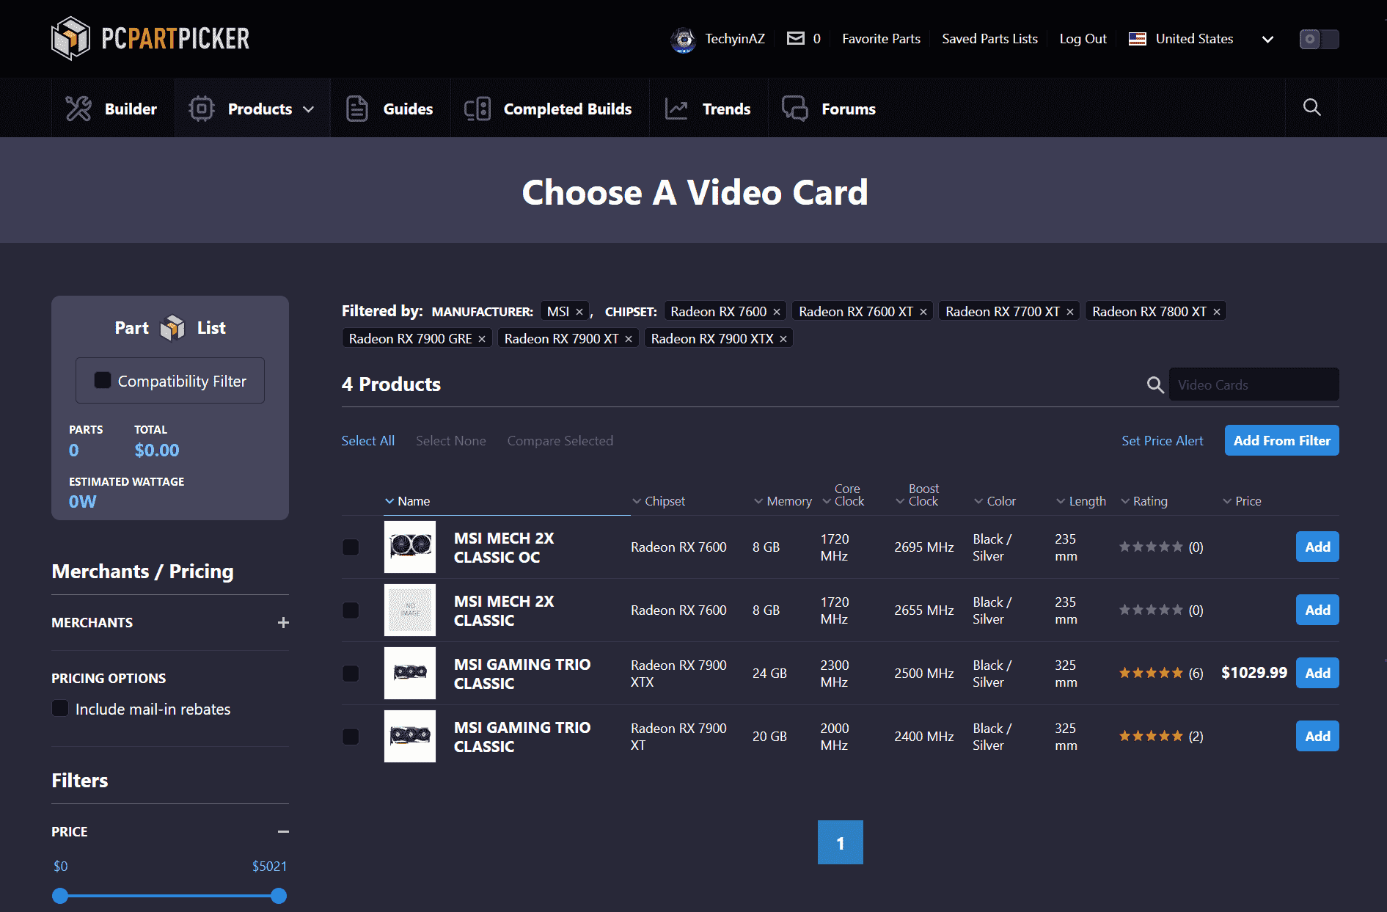
Task: Open site search magnifier in navbar
Action: tap(1311, 108)
